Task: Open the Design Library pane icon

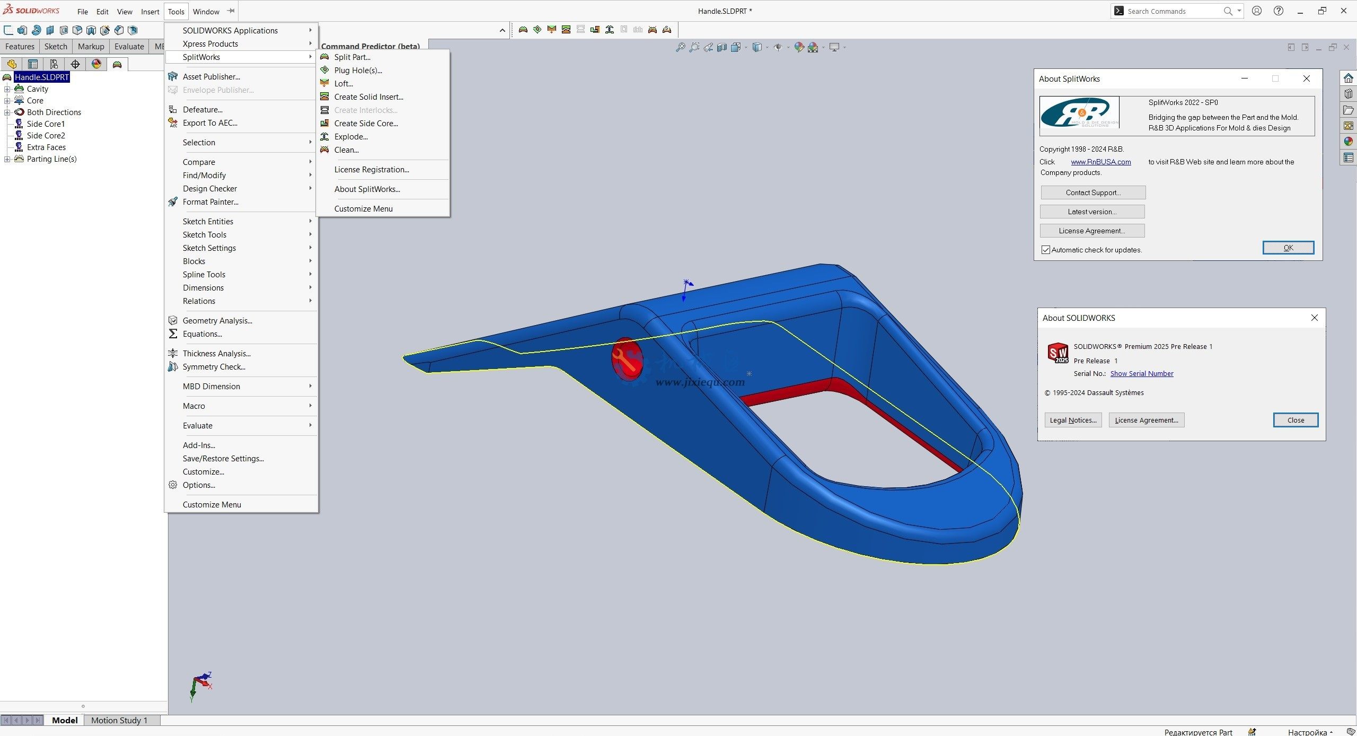Action: [1348, 93]
